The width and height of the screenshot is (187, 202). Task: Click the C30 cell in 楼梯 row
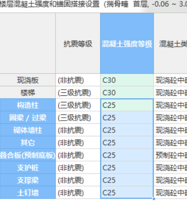pos(127,92)
